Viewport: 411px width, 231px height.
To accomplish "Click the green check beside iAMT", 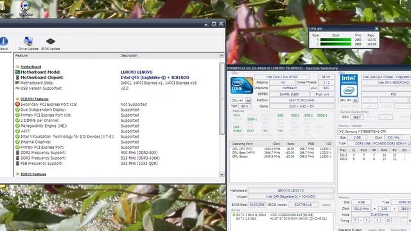I will [17, 131].
